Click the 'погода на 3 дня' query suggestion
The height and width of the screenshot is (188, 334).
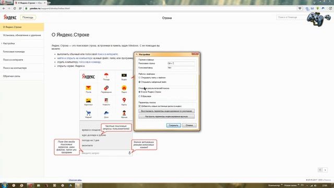tap(90, 140)
